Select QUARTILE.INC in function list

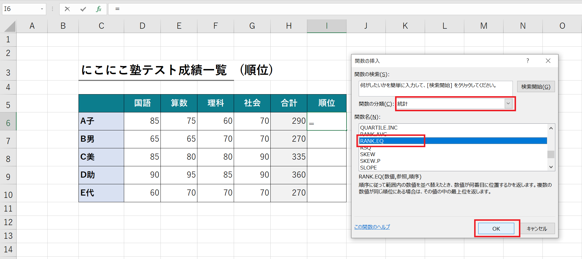[x=453, y=127]
